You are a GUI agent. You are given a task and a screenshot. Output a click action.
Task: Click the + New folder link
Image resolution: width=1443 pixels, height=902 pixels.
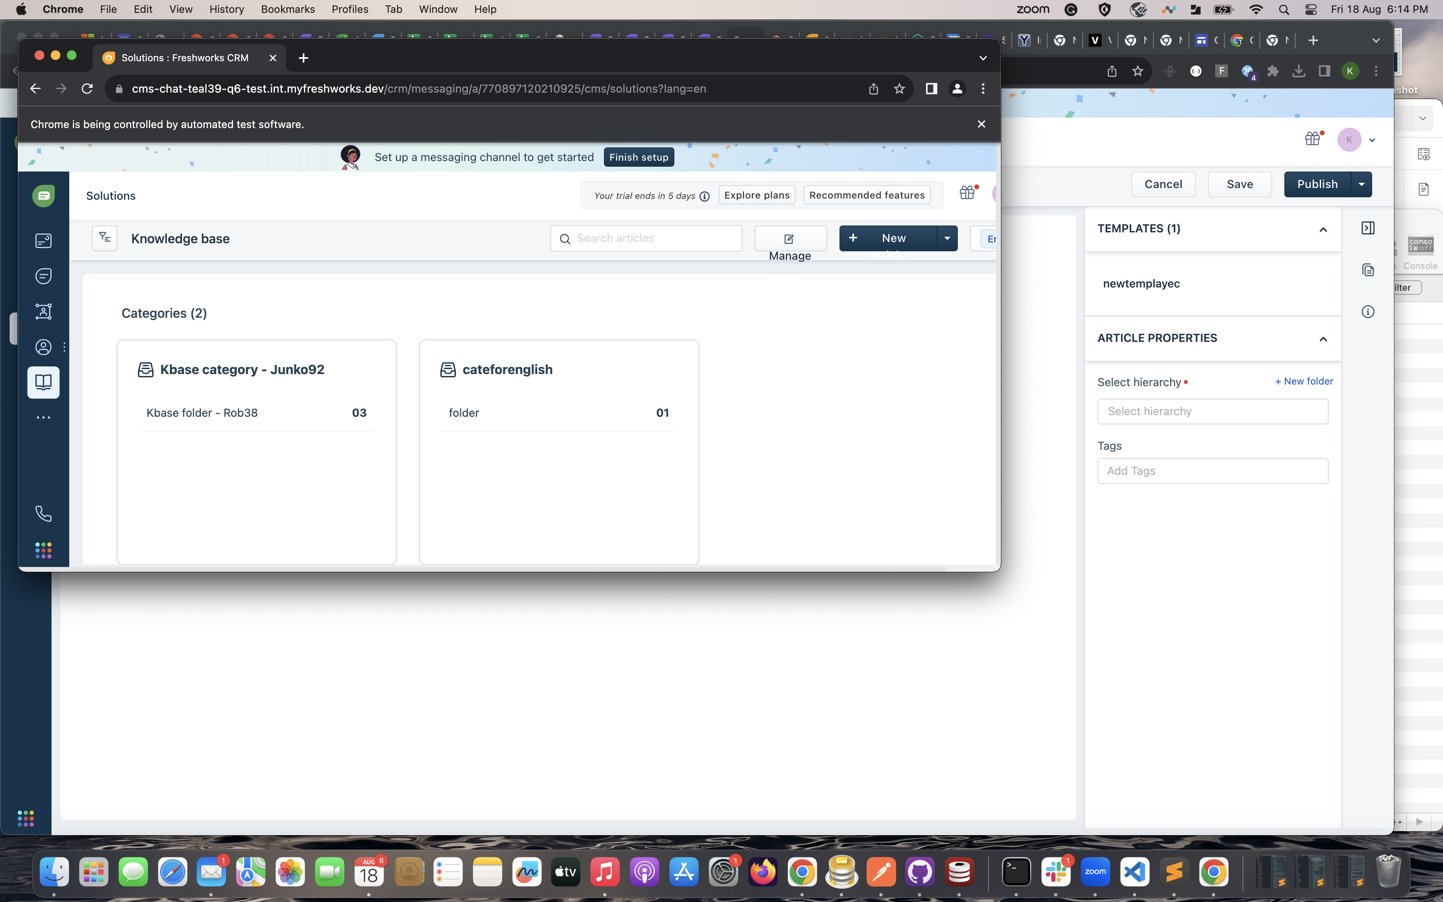[1303, 381]
